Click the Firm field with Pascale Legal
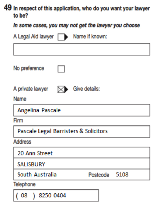 click(81, 132)
